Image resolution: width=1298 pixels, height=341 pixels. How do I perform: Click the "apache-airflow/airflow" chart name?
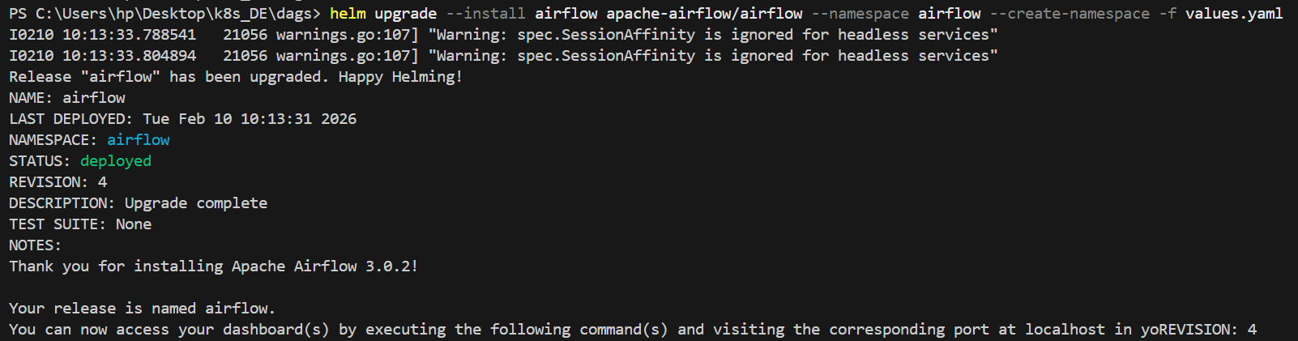tap(704, 14)
